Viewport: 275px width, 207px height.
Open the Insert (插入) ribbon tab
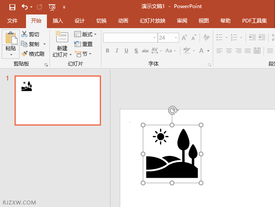[58, 21]
